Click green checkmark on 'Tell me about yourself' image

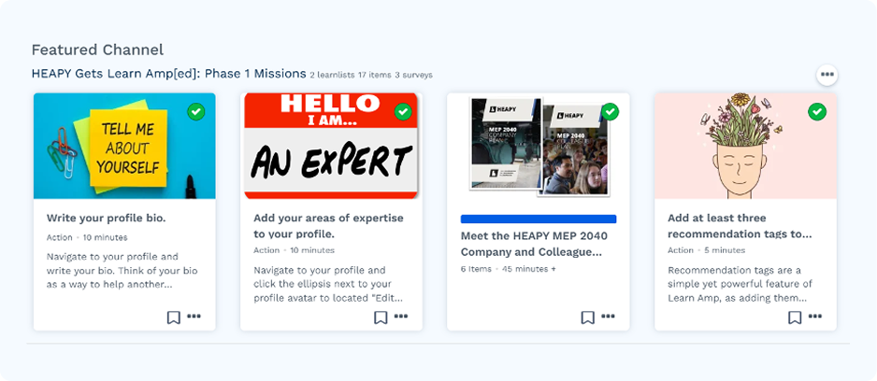(x=195, y=112)
